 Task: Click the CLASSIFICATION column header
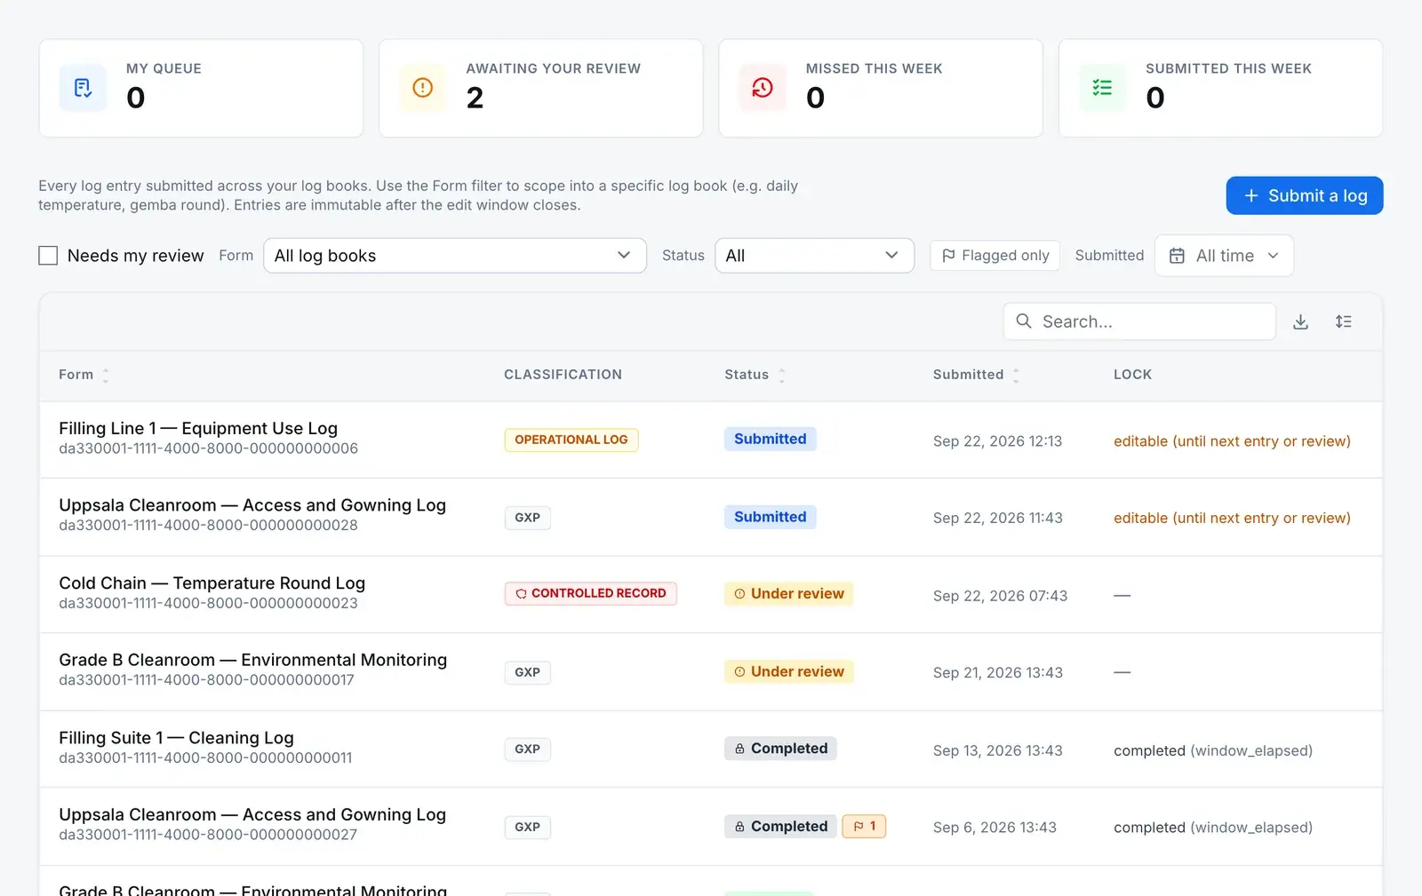pyautogui.click(x=563, y=375)
